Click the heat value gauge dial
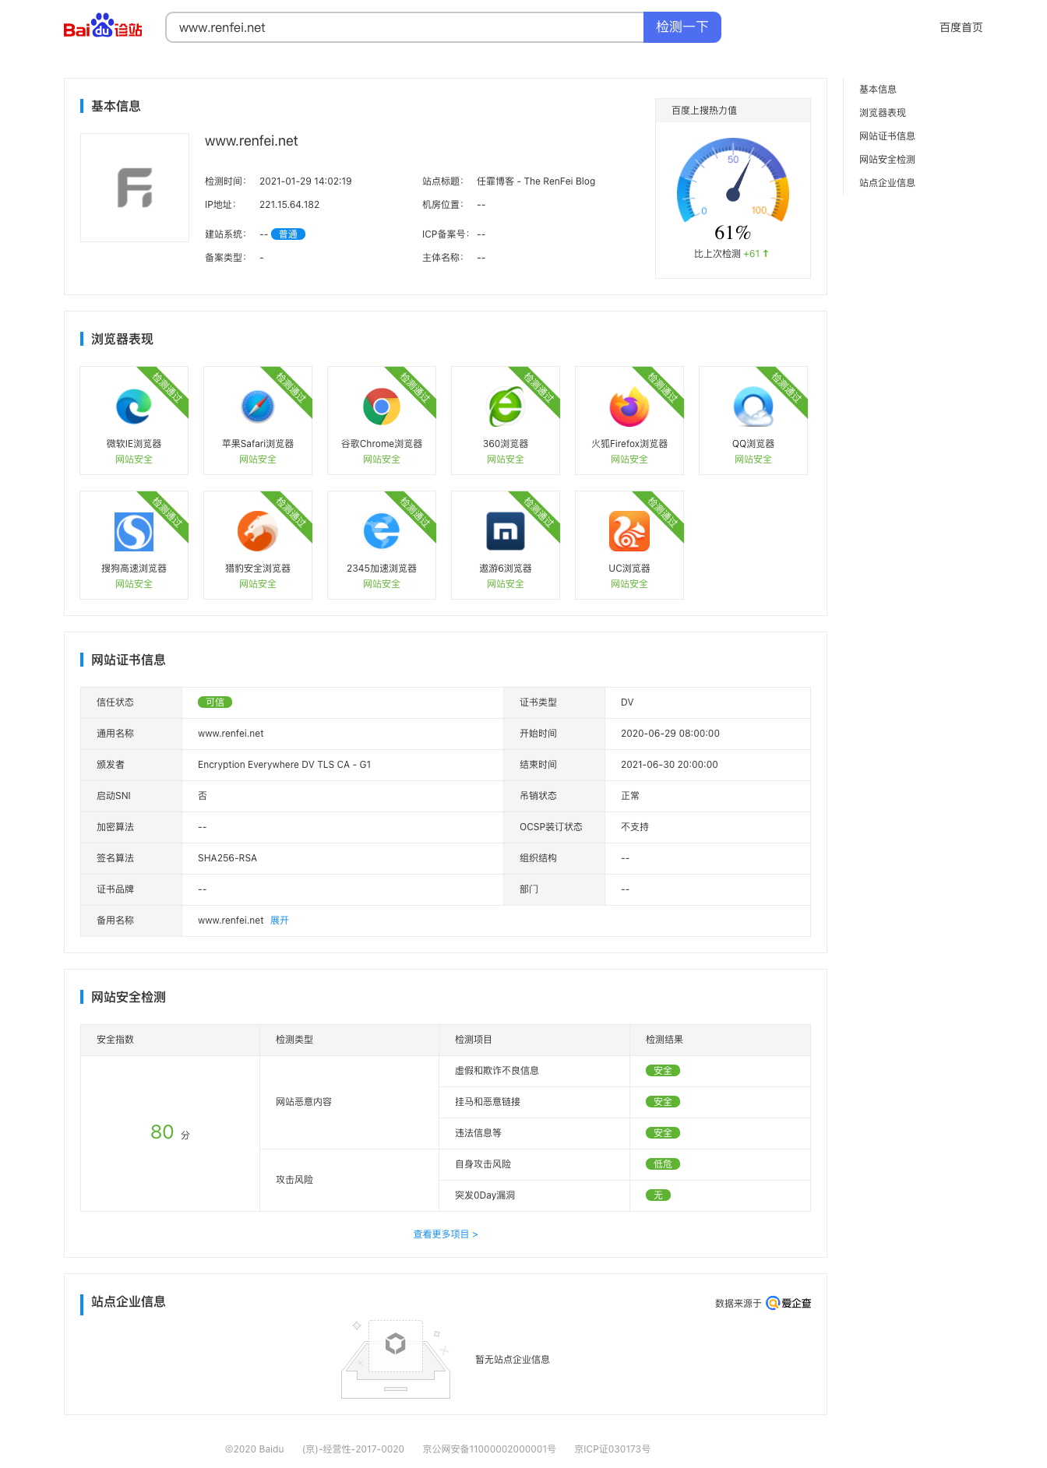 pyautogui.click(x=733, y=181)
